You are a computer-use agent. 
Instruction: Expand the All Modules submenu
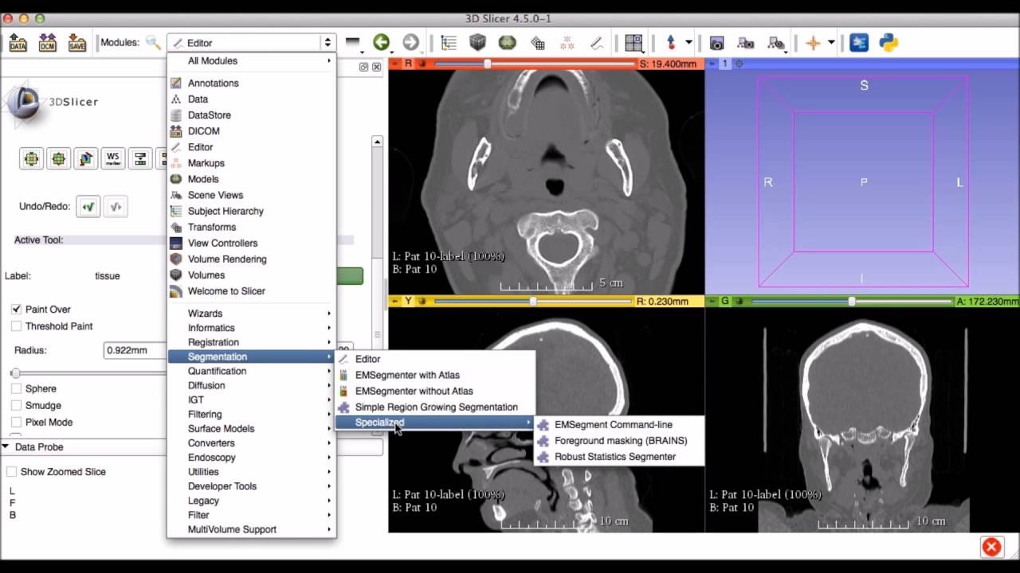pos(252,60)
